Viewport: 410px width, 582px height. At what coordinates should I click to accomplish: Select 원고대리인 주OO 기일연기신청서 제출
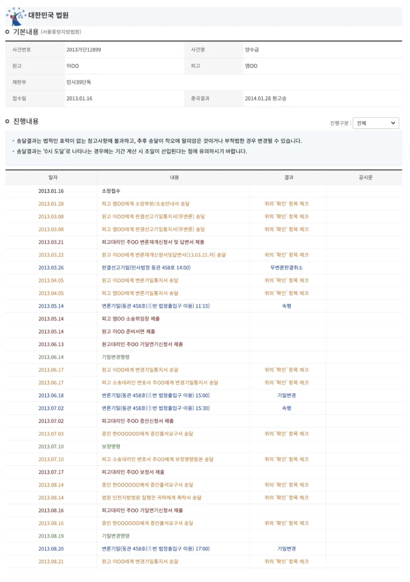[x=142, y=344]
